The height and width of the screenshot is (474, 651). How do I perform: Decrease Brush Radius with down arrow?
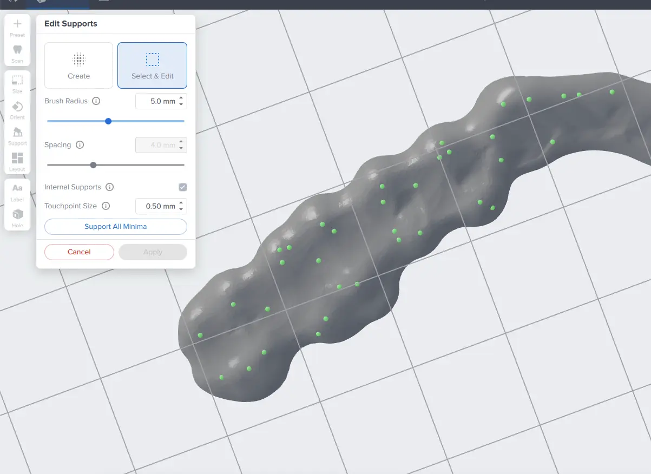[x=181, y=104]
